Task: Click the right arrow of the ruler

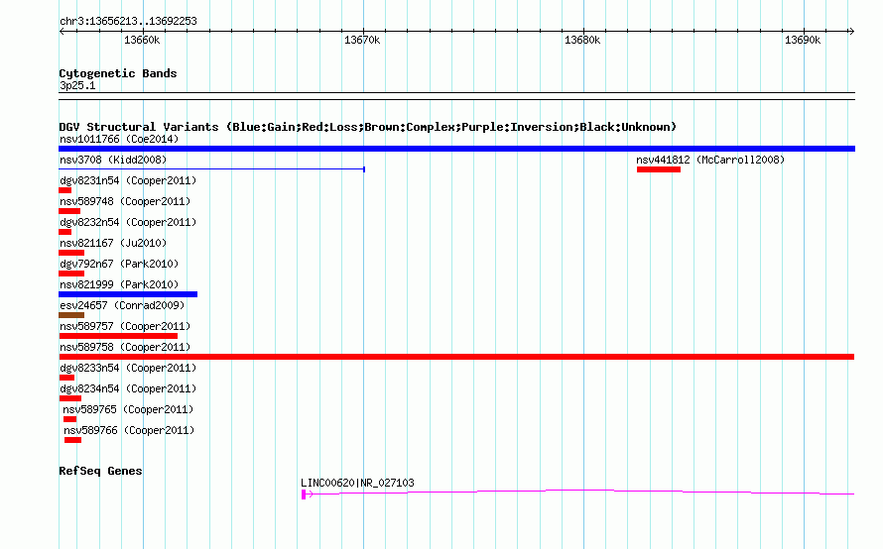Action: point(851,32)
